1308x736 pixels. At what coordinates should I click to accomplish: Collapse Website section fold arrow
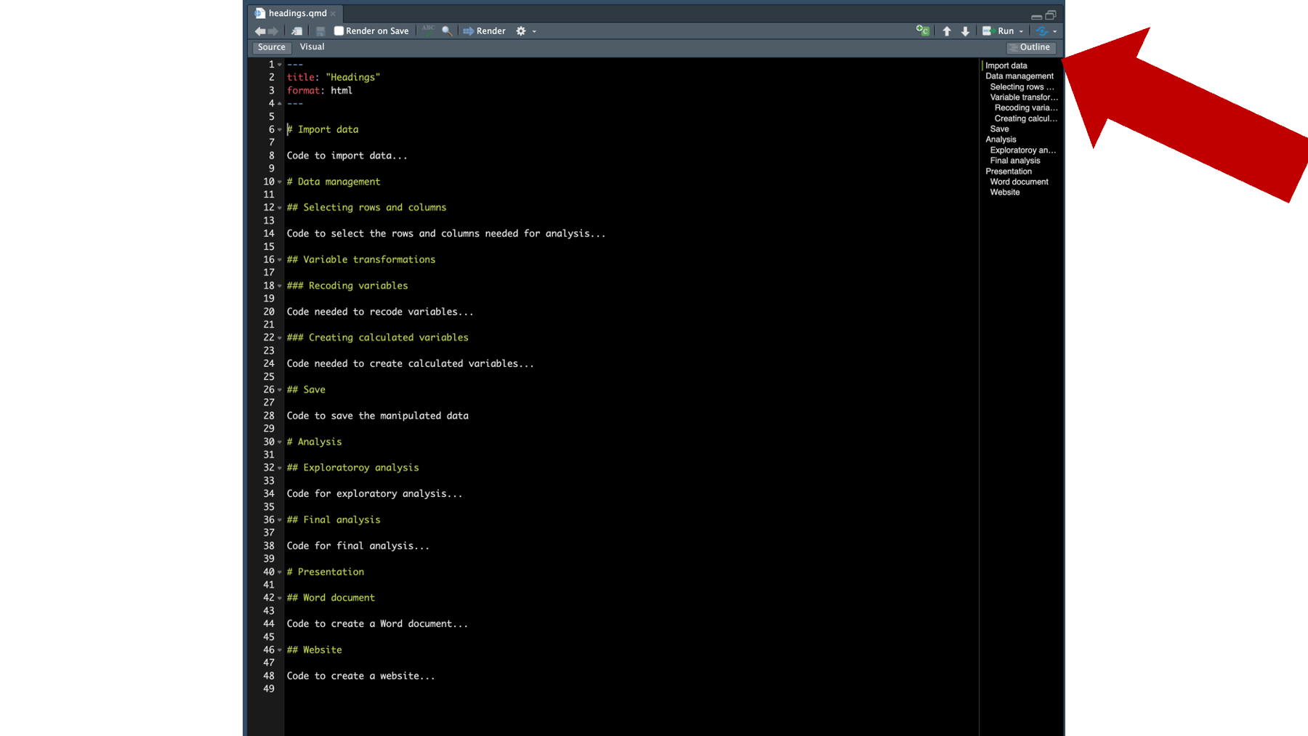(x=280, y=650)
